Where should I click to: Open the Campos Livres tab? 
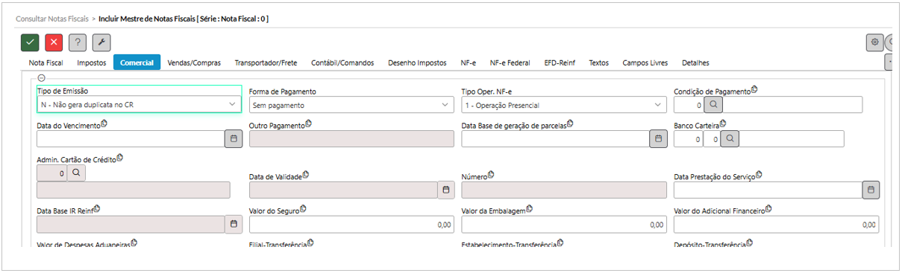tap(645, 63)
